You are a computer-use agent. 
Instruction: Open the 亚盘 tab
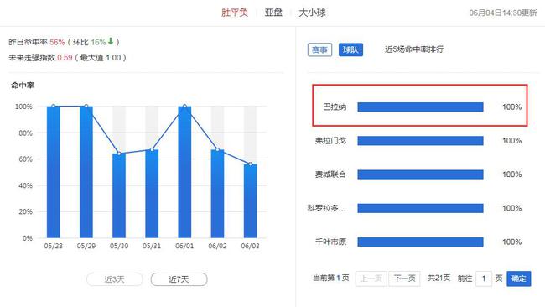tap(273, 13)
